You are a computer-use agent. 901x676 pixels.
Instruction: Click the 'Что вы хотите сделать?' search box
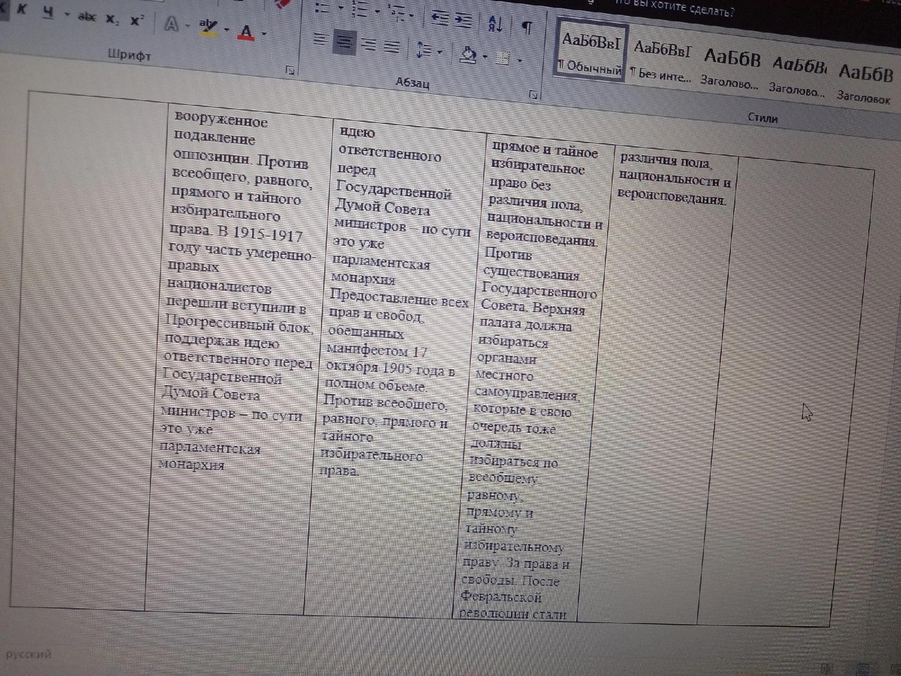tap(676, 8)
